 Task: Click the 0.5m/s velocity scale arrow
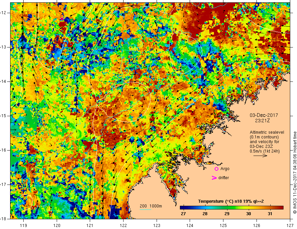[x=260, y=156]
